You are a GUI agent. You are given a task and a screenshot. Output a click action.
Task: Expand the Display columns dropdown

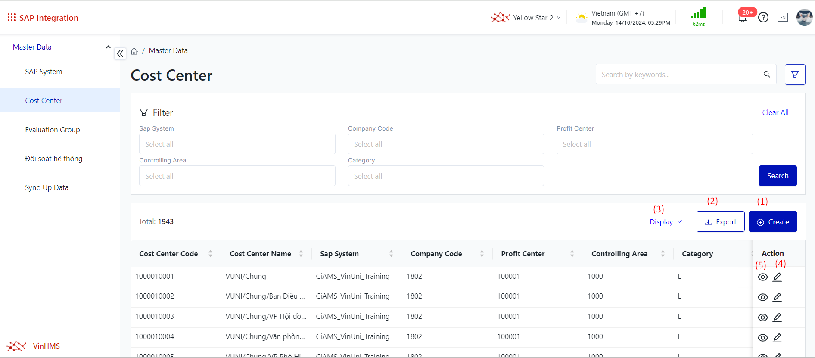pos(666,222)
